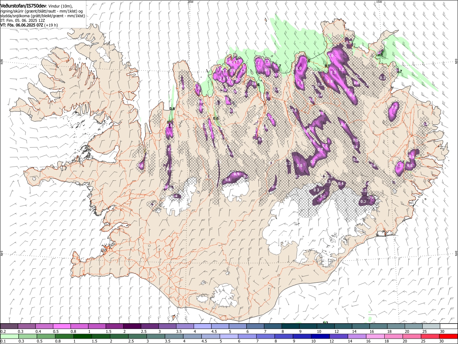This screenshot has height=344, width=458.
Task: Click the valid time 'VT: Fös. 06.06.2025 07Z'
Action: (21, 25)
